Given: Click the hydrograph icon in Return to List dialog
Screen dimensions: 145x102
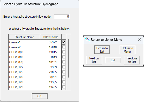Looking at the screenshot, I should pos(87,39).
